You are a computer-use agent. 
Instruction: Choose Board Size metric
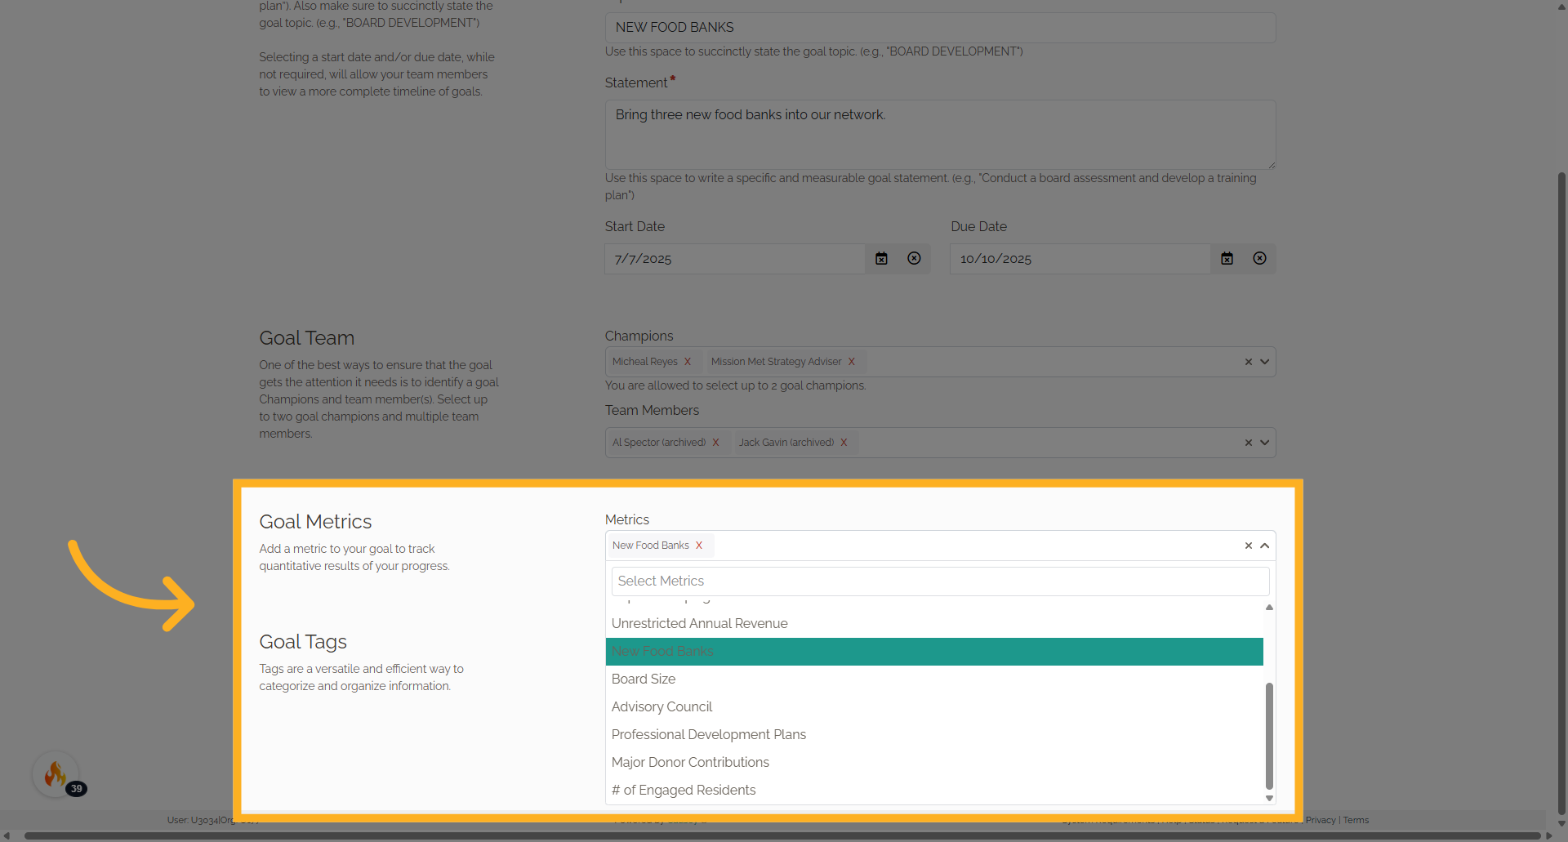(934, 679)
